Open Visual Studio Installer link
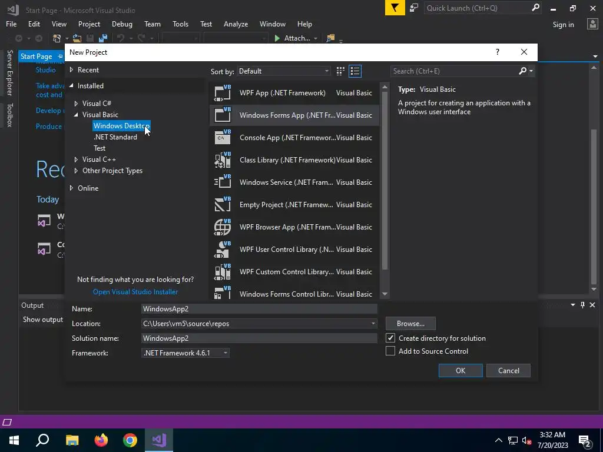The image size is (603, 452). click(x=135, y=292)
